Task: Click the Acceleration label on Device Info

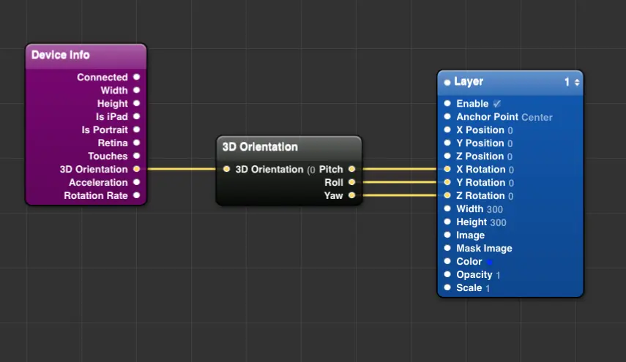Action: pyautogui.click(x=98, y=182)
